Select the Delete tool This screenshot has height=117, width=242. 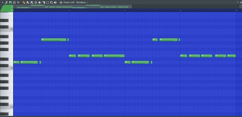(x=36, y=3)
